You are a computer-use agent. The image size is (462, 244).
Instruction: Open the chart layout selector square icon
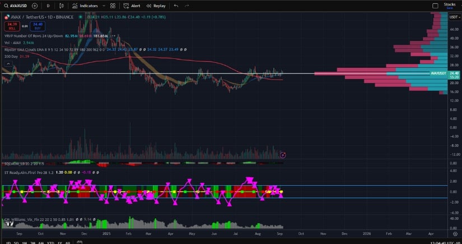435,6
